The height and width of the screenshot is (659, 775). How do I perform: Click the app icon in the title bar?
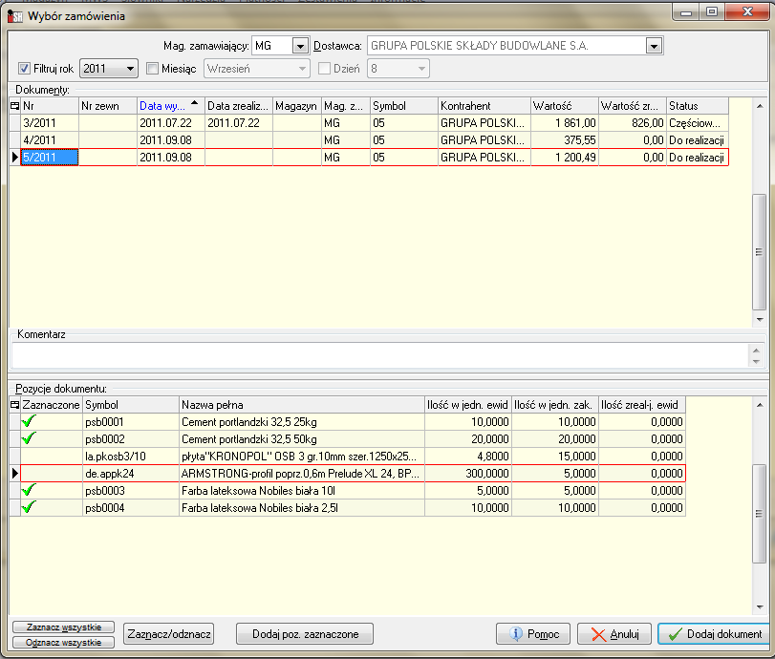[x=15, y=16]
